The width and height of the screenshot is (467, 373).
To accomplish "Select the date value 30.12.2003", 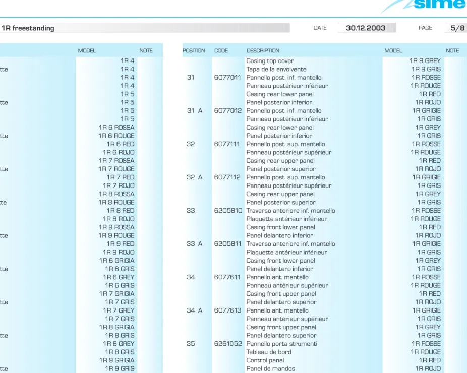I will pyautogui.click(x=366, y=28).
